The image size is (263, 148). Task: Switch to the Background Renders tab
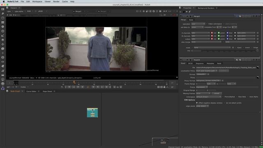click(x=206, y=8)
